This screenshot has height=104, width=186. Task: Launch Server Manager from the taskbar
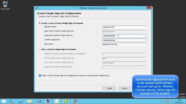12,101
